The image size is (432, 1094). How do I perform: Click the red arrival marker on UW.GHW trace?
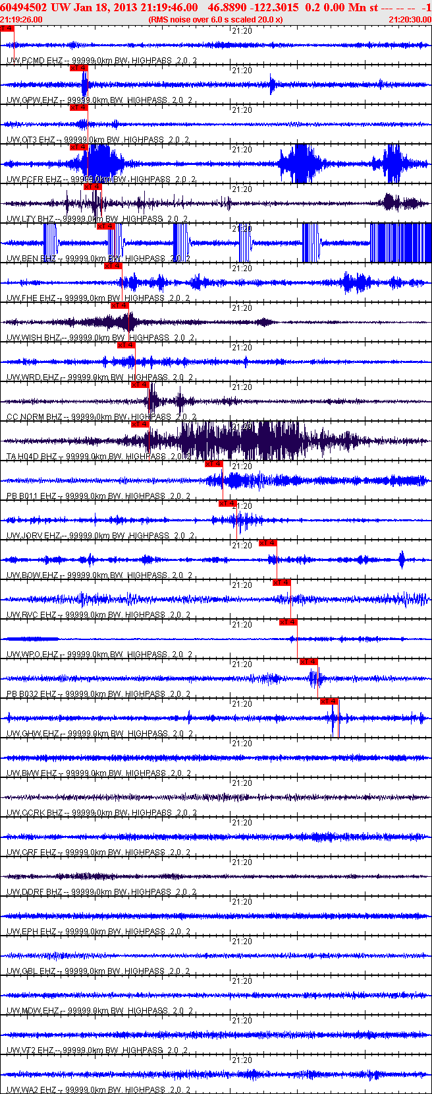[329, 701]
